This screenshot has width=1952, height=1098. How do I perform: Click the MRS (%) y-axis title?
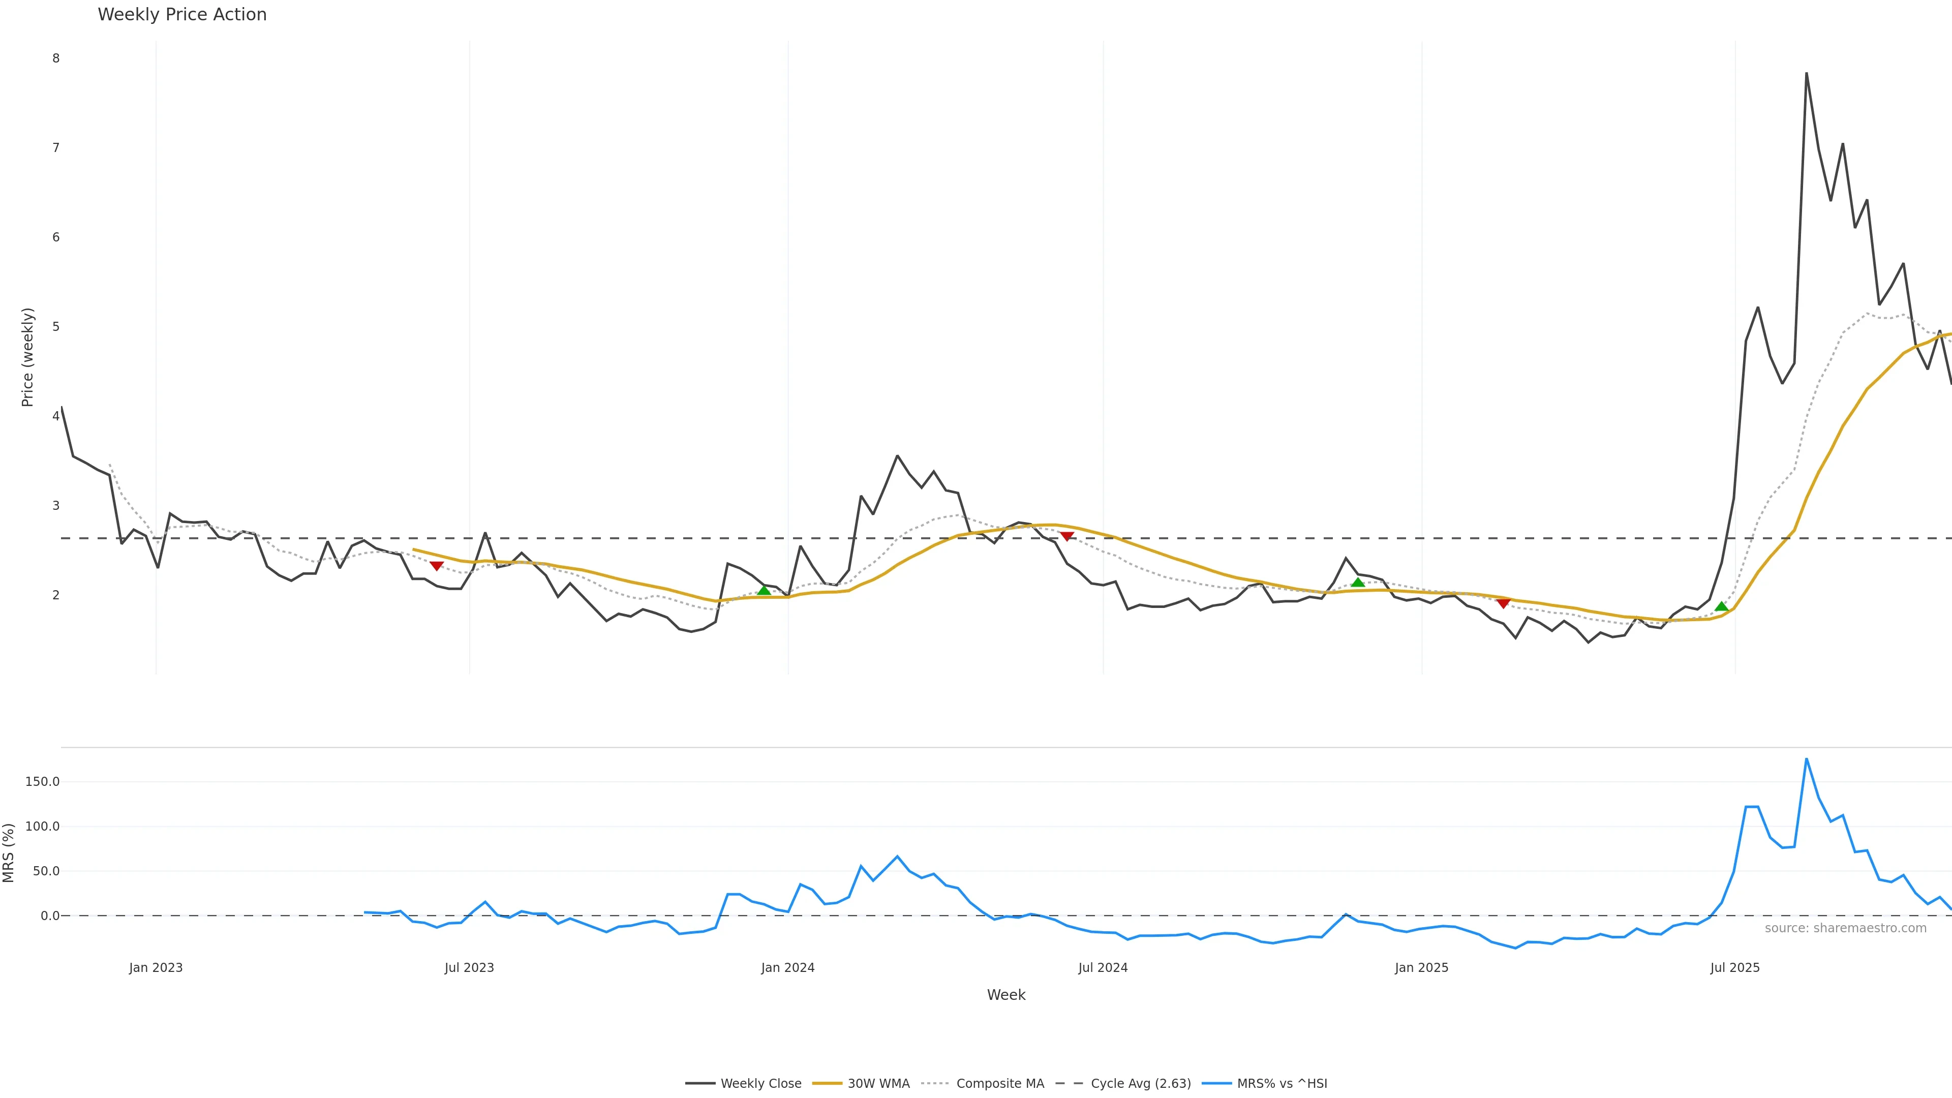click(9, 852)
